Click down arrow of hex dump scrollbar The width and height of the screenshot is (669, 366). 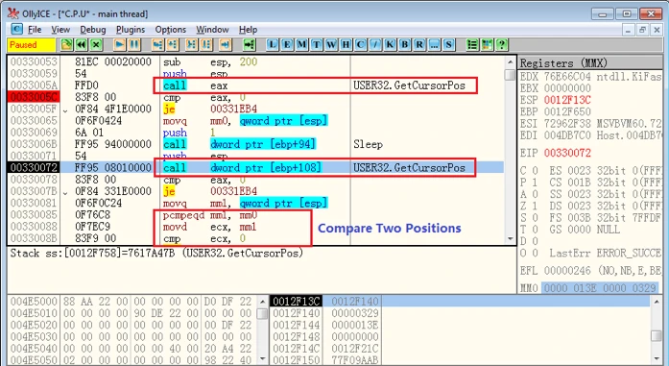pos(262,358)
